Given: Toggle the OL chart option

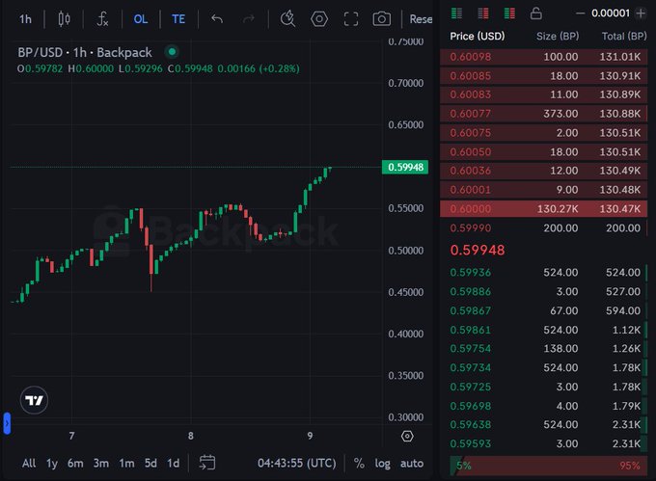Looking at the screenshot, I should pyautogui.click(x=141, y=19).
